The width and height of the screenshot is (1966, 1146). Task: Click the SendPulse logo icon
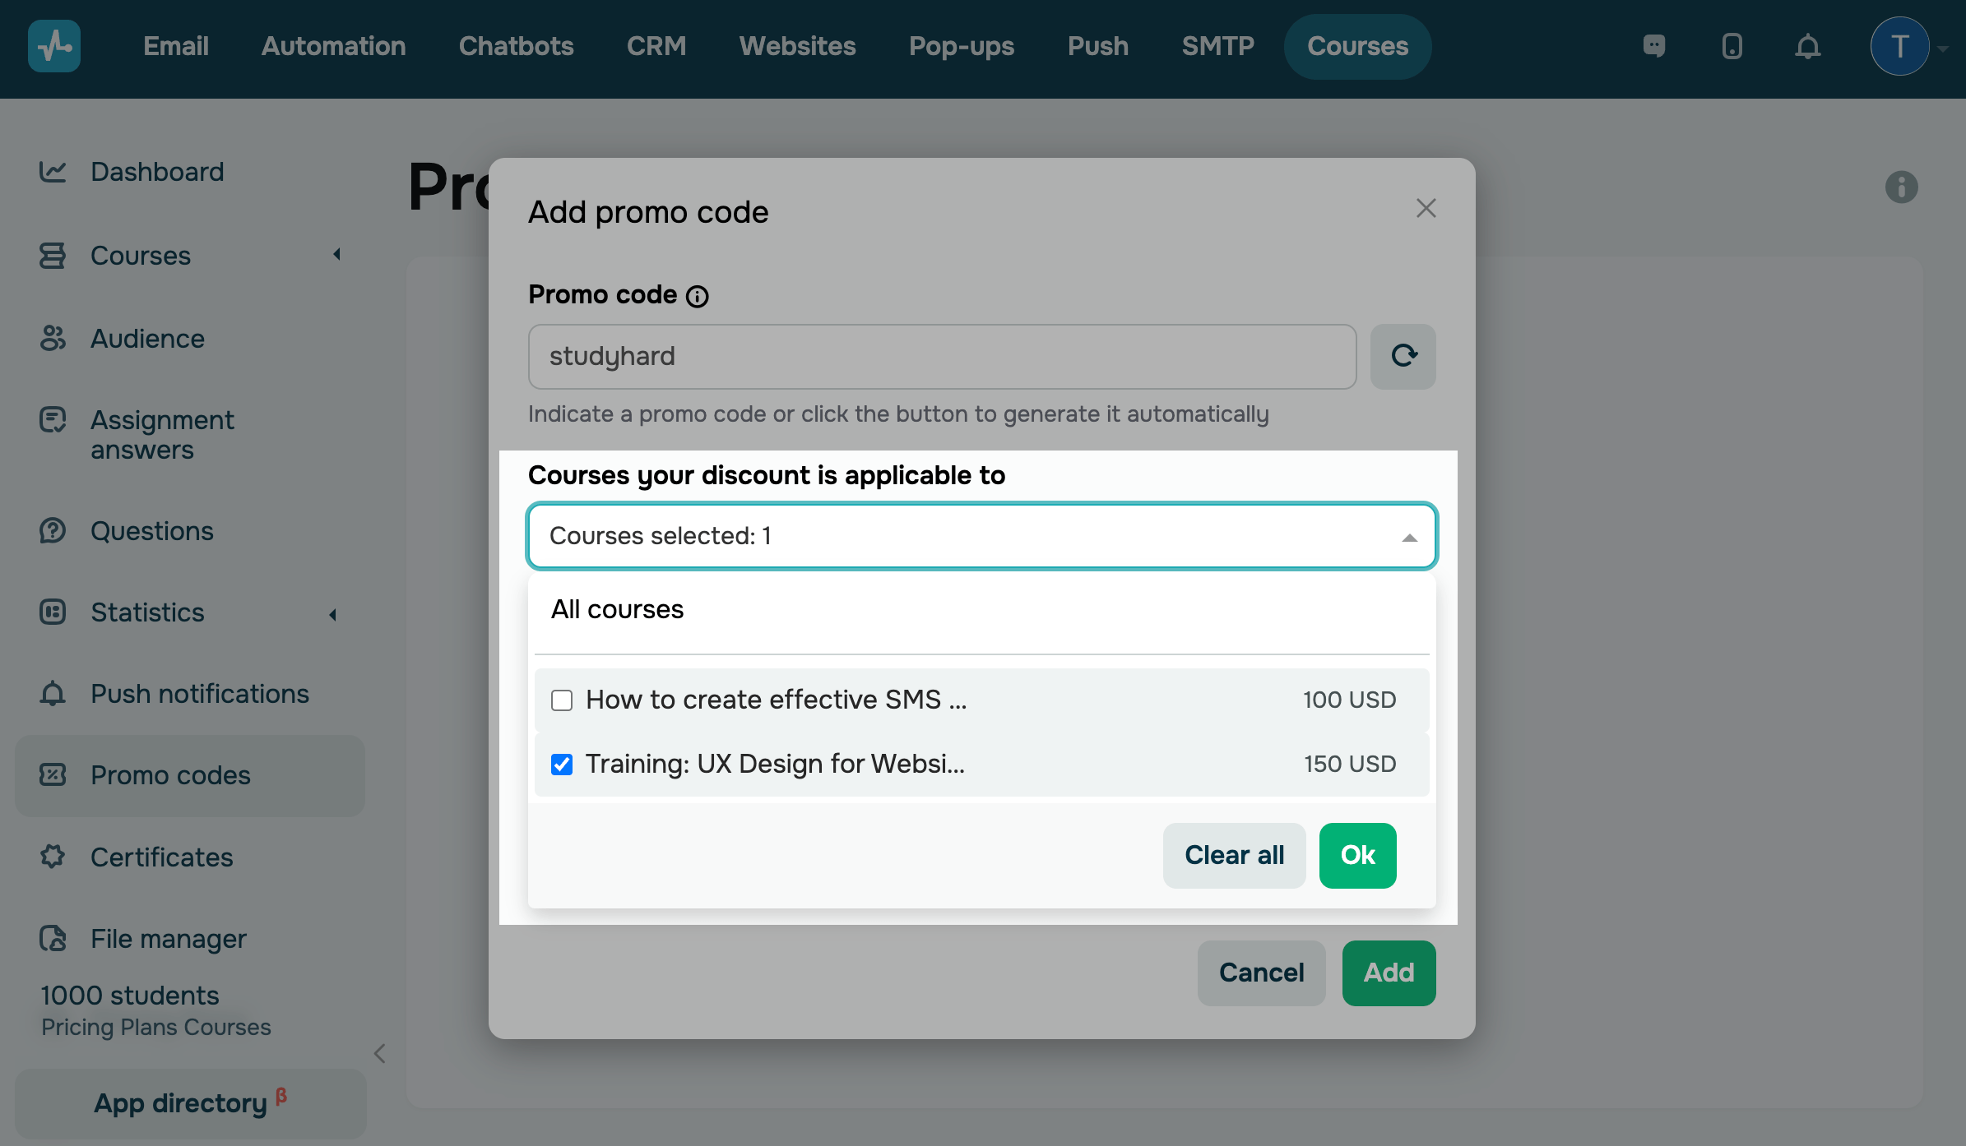tap(54, 46)
